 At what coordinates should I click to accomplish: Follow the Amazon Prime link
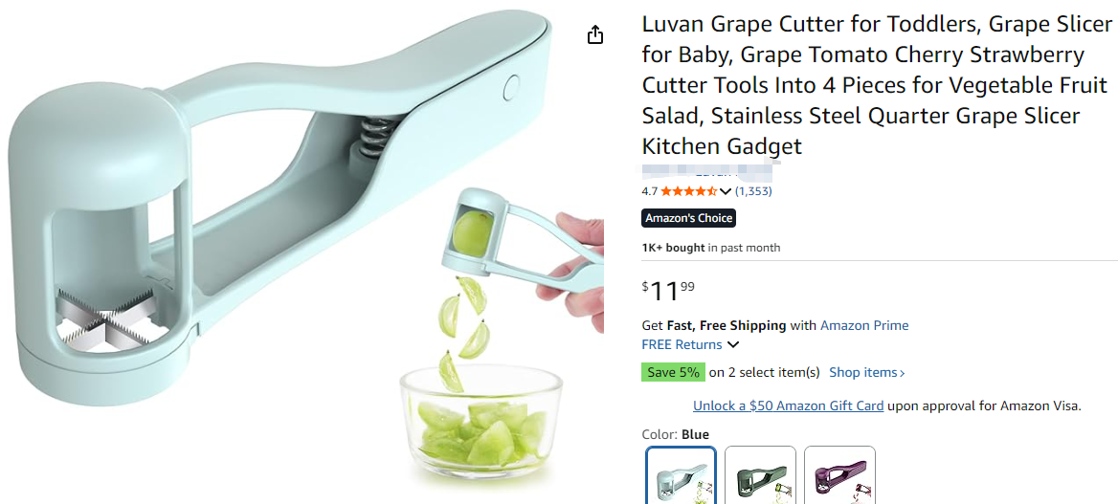[x=864, y=325]
